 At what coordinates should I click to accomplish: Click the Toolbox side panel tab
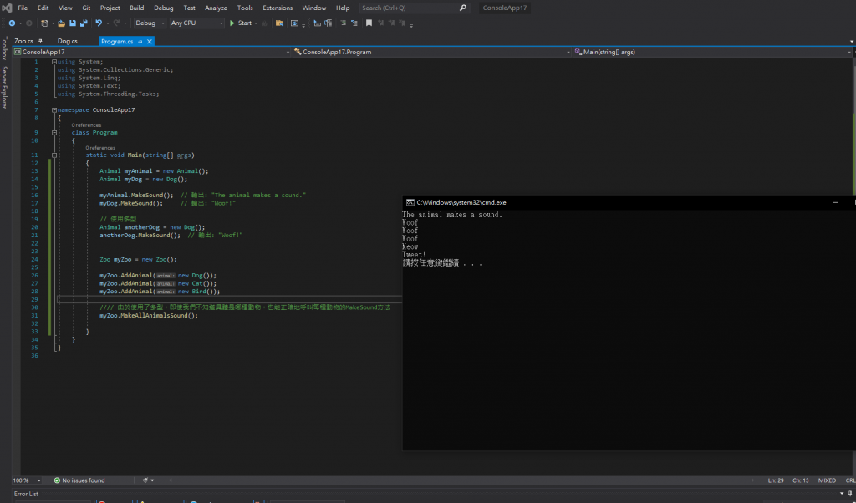pos(3,48)
